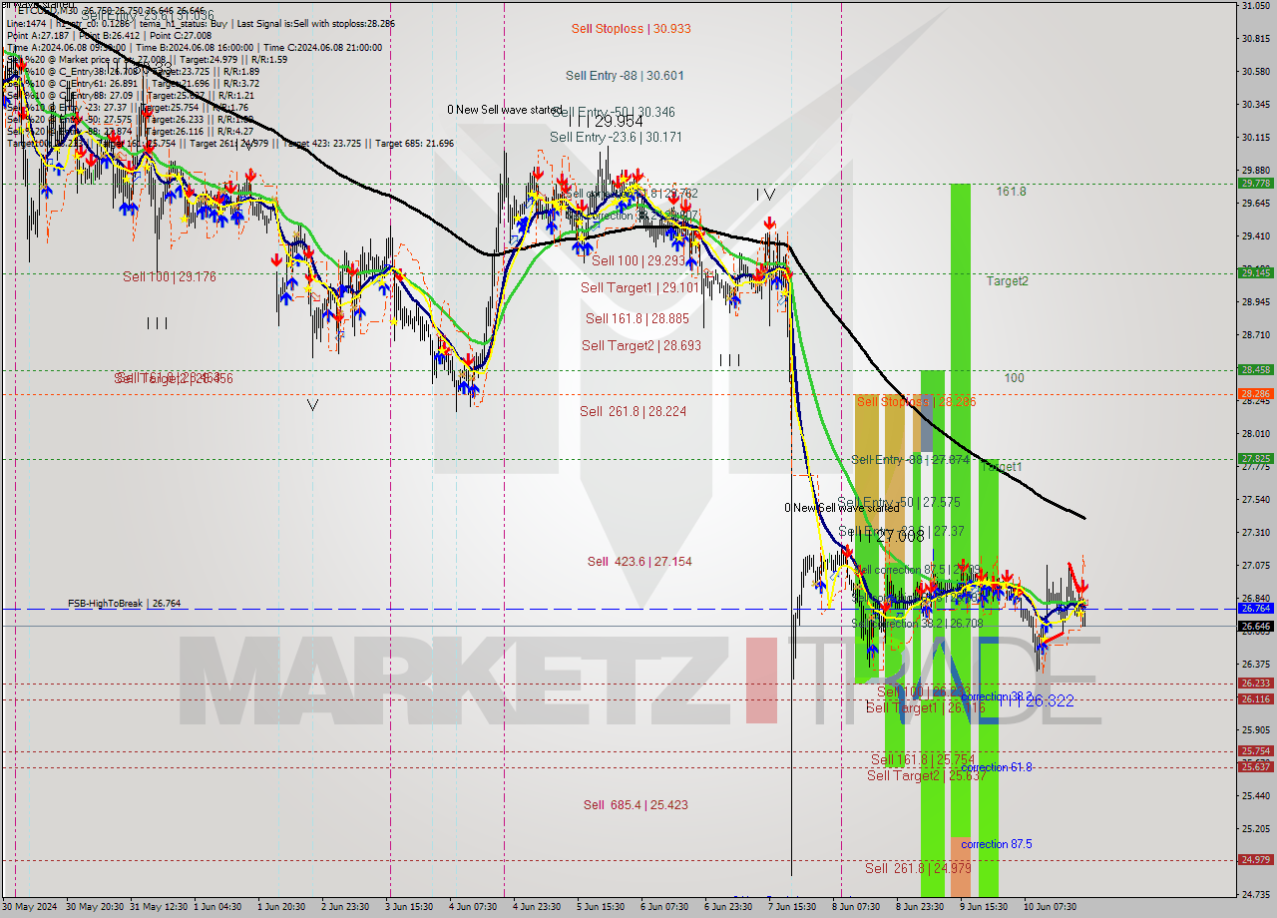Select the 'Sell 100 | 29.176' label
Screen dimensions: 1277x918
tap(170, 276)
